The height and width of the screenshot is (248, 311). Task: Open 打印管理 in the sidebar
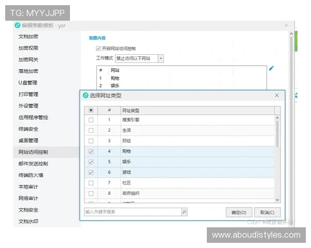point(29,95)
